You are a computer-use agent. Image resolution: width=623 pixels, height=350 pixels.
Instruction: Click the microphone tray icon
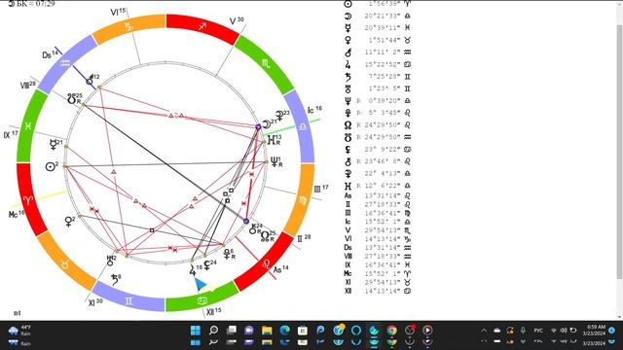tap(524, 331)
